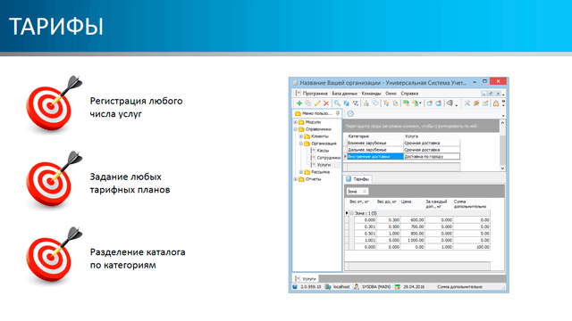Click the print icon's dropdown arrow
Image resolution: width=572 pixels, height=321 pixels.
[x=456, y=104]
